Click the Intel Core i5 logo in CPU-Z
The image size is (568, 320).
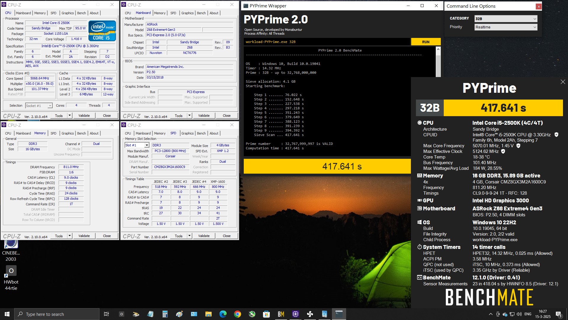(102, 31)
